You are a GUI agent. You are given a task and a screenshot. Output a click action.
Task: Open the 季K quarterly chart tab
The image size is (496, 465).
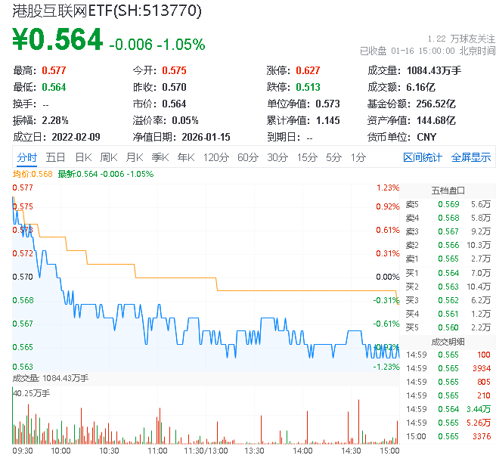[159, 157]
